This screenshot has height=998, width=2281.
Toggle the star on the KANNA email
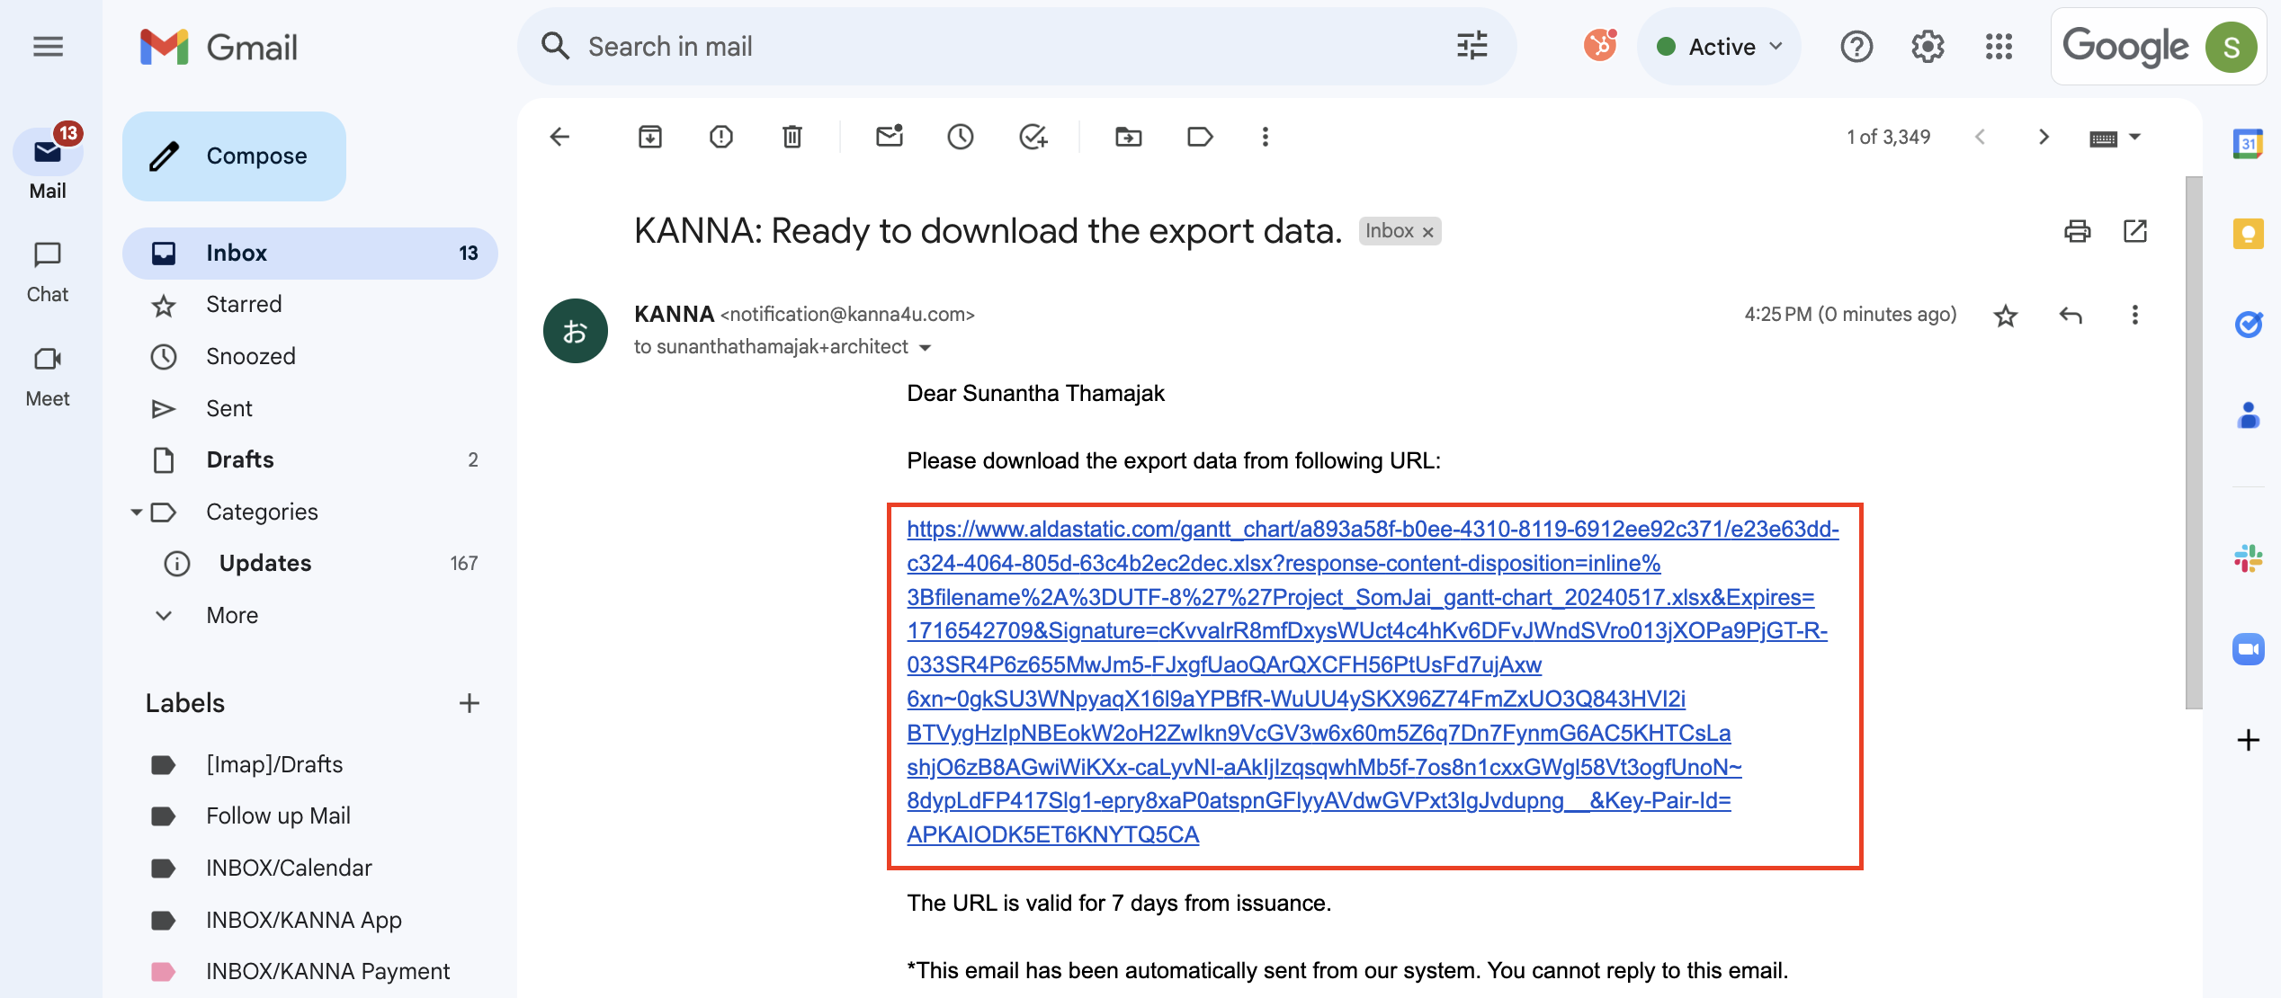coord(2005,316)
